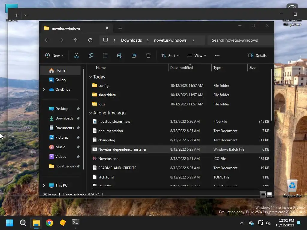Sort by the Type column header

click(217, 68)
